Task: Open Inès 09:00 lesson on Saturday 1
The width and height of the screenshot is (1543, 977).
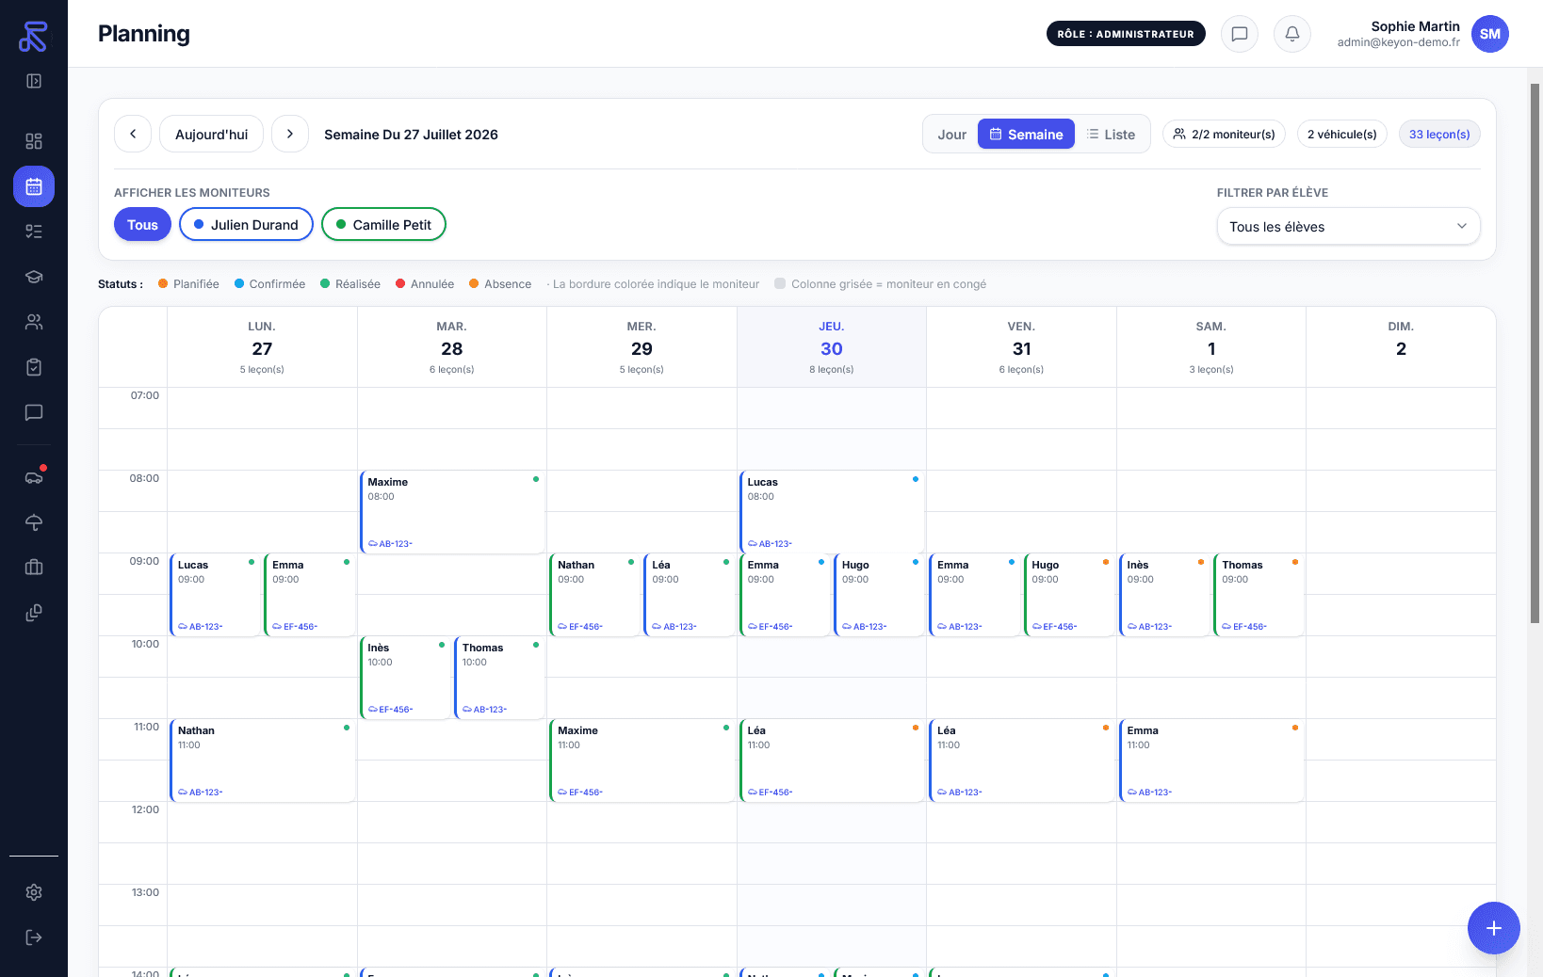Action: pyautogui.click(x=1165, y=595)
